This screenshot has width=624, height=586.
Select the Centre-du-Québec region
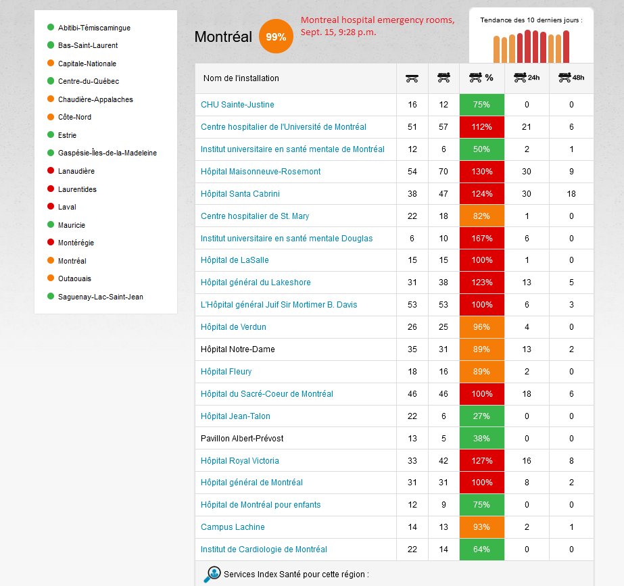coord(89,81)
